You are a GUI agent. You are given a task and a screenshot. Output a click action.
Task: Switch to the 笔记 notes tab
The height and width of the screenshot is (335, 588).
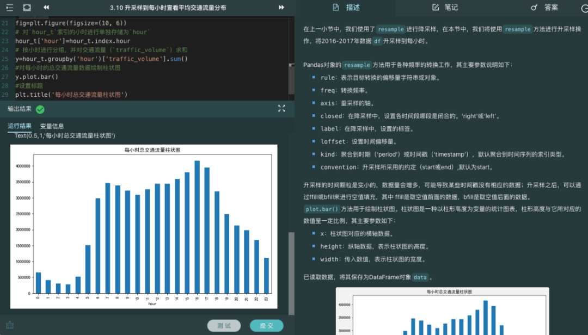point(445,8)
